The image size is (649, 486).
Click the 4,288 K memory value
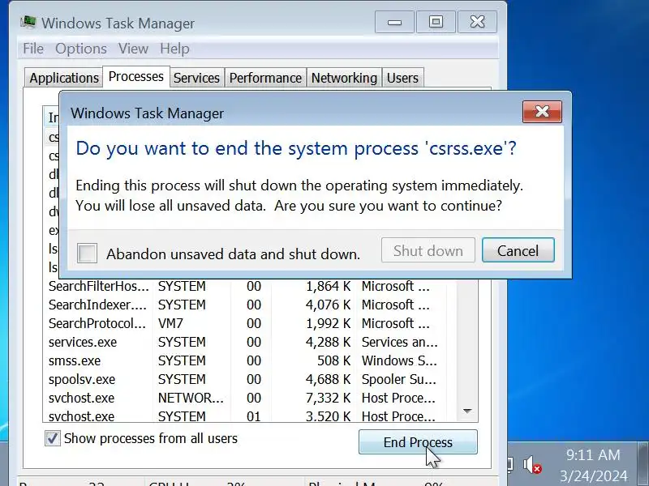click(328, 342)
